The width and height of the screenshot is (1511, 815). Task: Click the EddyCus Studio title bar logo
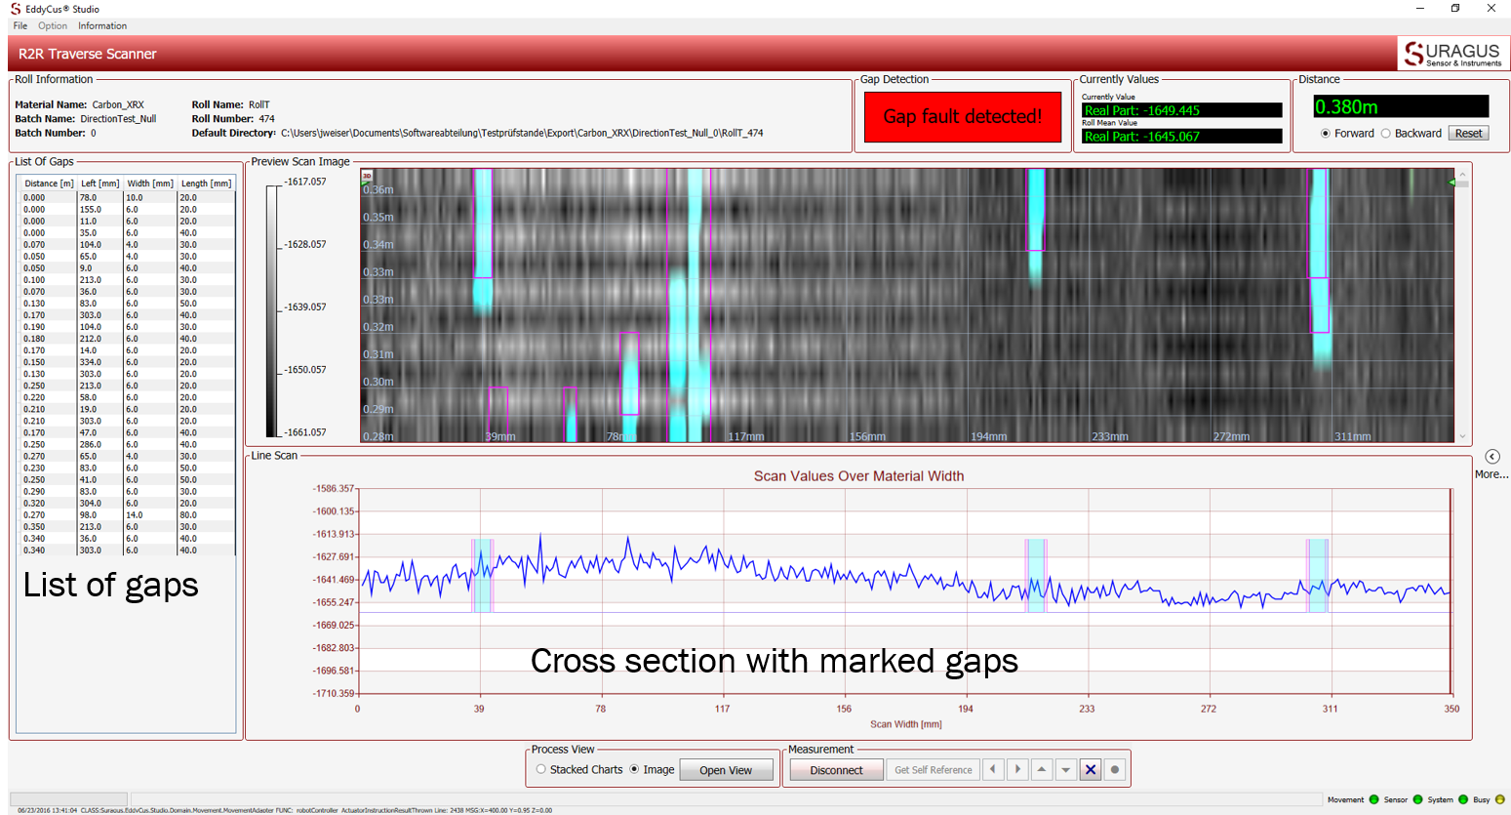pyautogui.click(x=15, y=9)
